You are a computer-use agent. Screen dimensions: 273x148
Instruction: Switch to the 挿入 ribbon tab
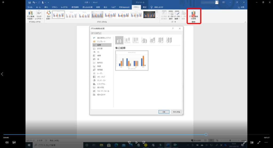pyautogui.click(x=46, y=7)
